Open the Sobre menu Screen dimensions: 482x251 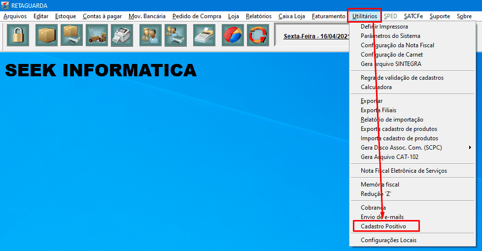click(x=464, y=16)
